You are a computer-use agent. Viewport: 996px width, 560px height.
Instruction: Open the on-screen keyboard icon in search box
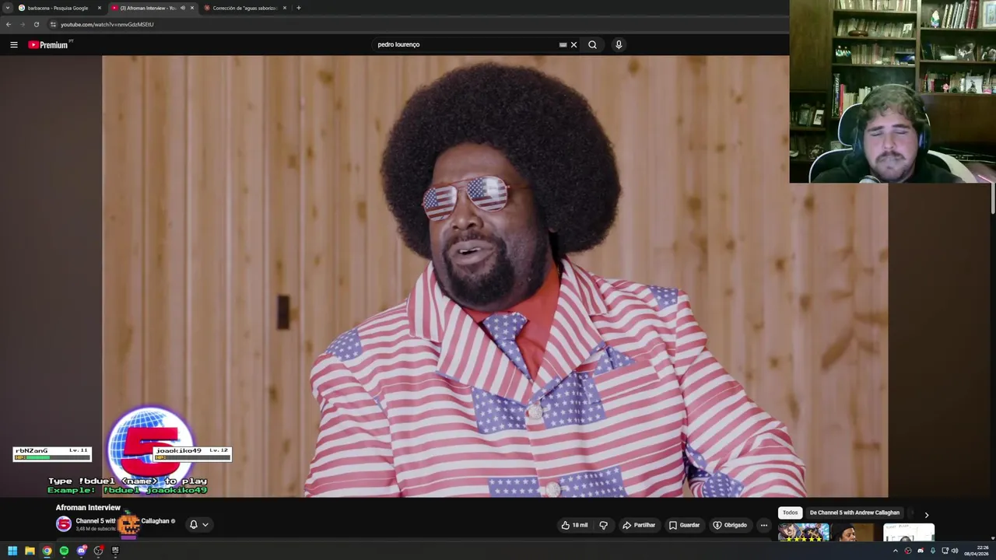pos(563,45)
